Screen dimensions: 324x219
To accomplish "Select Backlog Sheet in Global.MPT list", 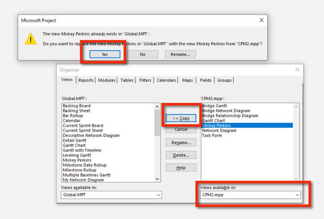I will [x=77, y=111].
